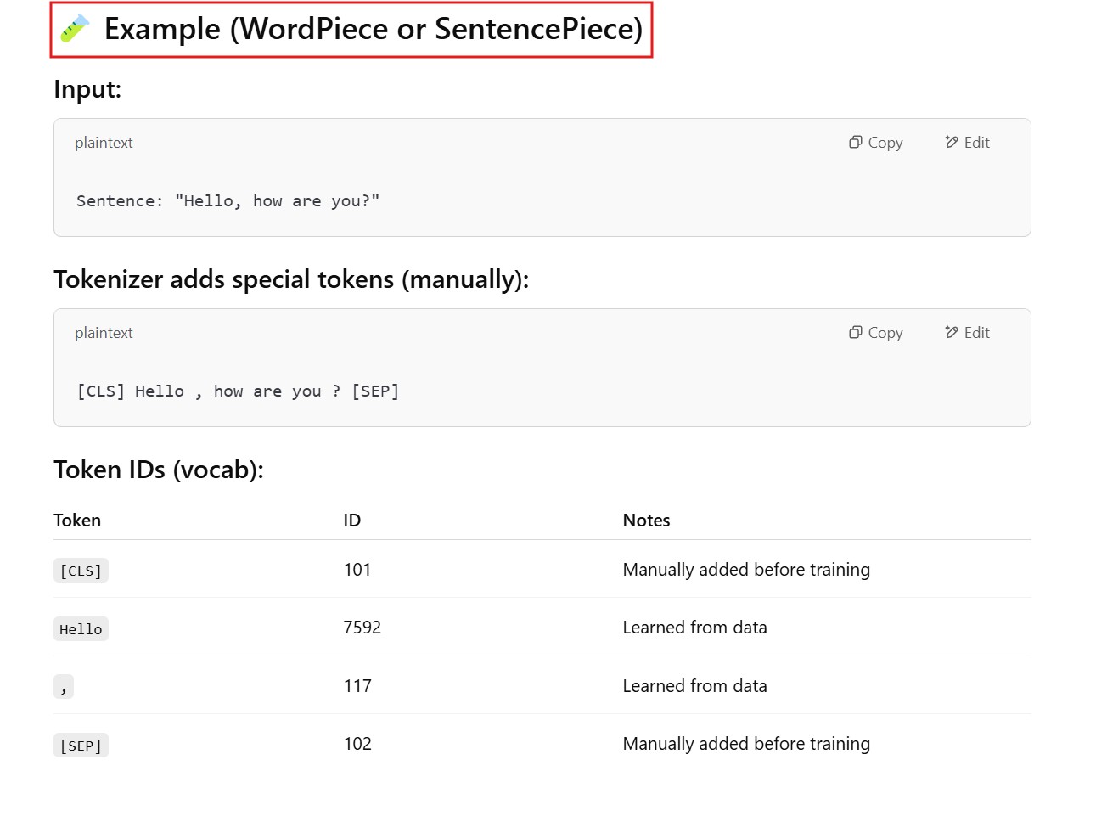Click the Token column header
Image resolution: width=1107 pixels, height=833 pixels.
point(77,521)
